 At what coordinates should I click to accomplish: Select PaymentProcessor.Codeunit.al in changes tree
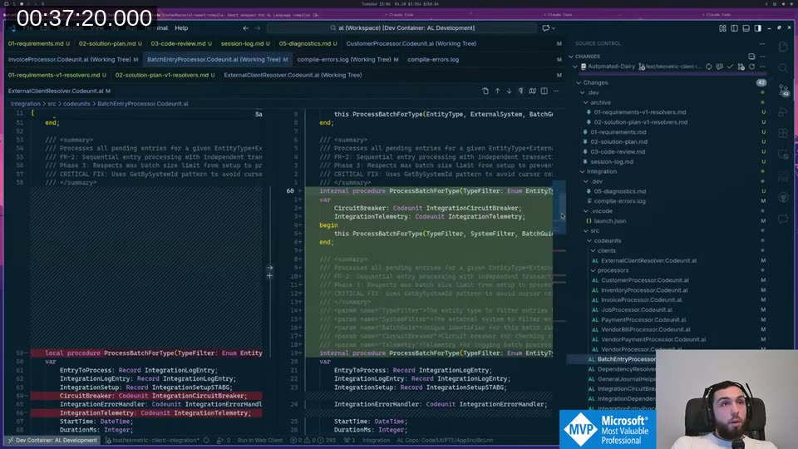[x=643, y=319]
